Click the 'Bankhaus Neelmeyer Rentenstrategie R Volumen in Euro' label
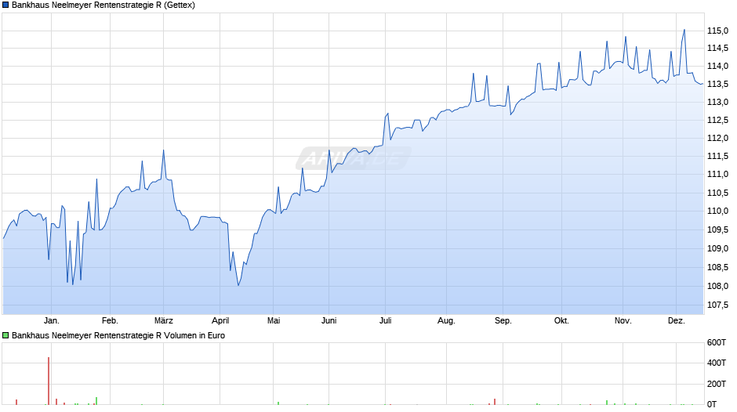This screenshot has width=737, height=412. [x=118, y=335]
